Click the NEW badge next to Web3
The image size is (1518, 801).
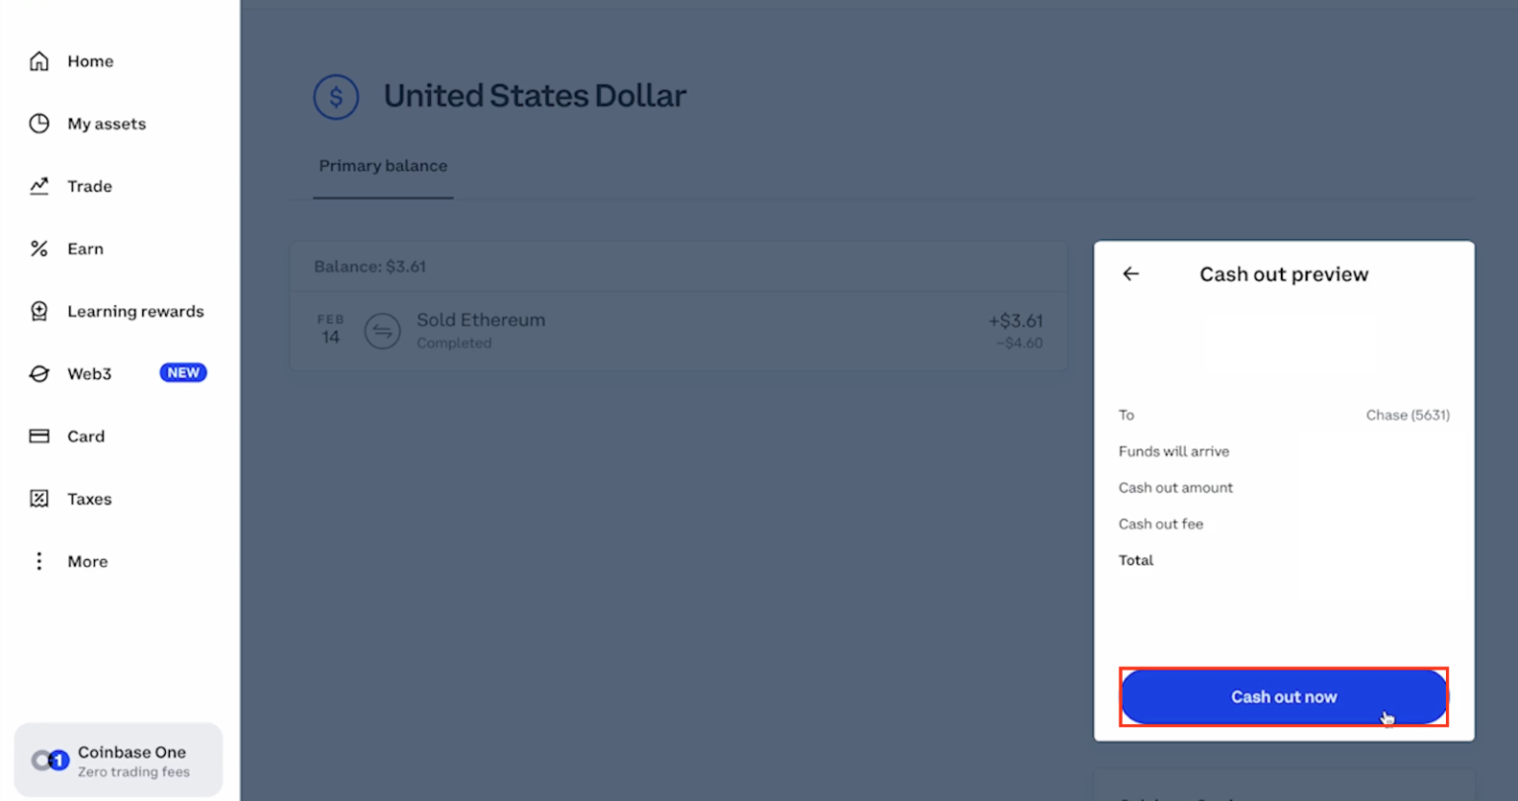182,372
